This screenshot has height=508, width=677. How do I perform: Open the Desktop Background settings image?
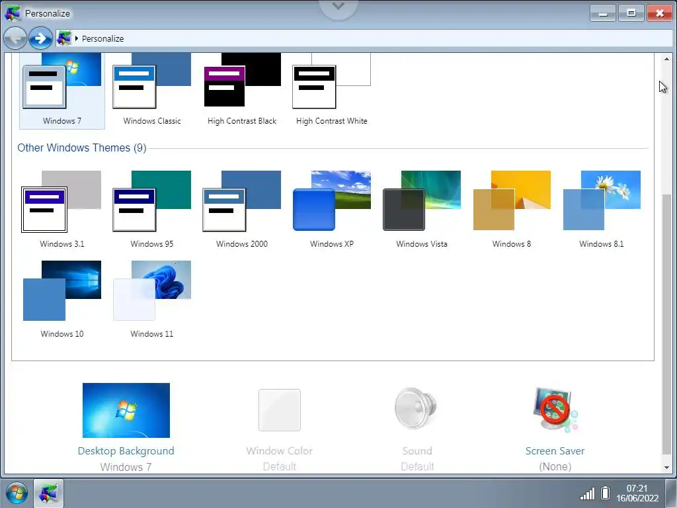coord(126,410)
